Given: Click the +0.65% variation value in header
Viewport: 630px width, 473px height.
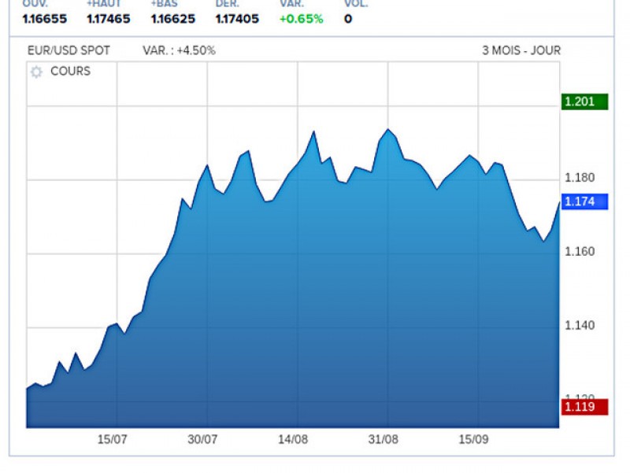Looking at the screenshot, I should pos(301,19).
